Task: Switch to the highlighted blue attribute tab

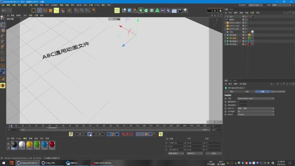Action: (263, 91)
